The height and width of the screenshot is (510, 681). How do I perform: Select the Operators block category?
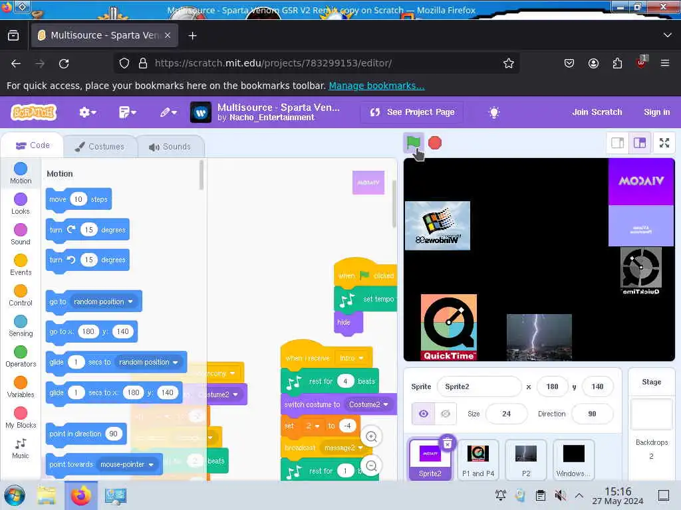coord(21,357)
